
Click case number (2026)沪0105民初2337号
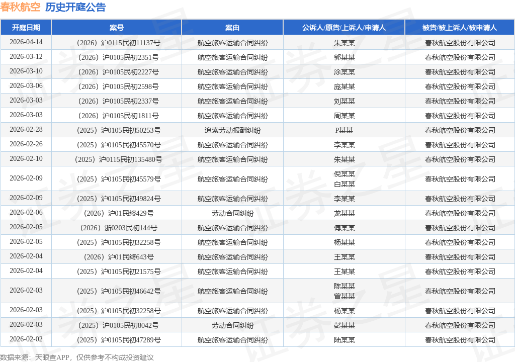tap(118, 101)
